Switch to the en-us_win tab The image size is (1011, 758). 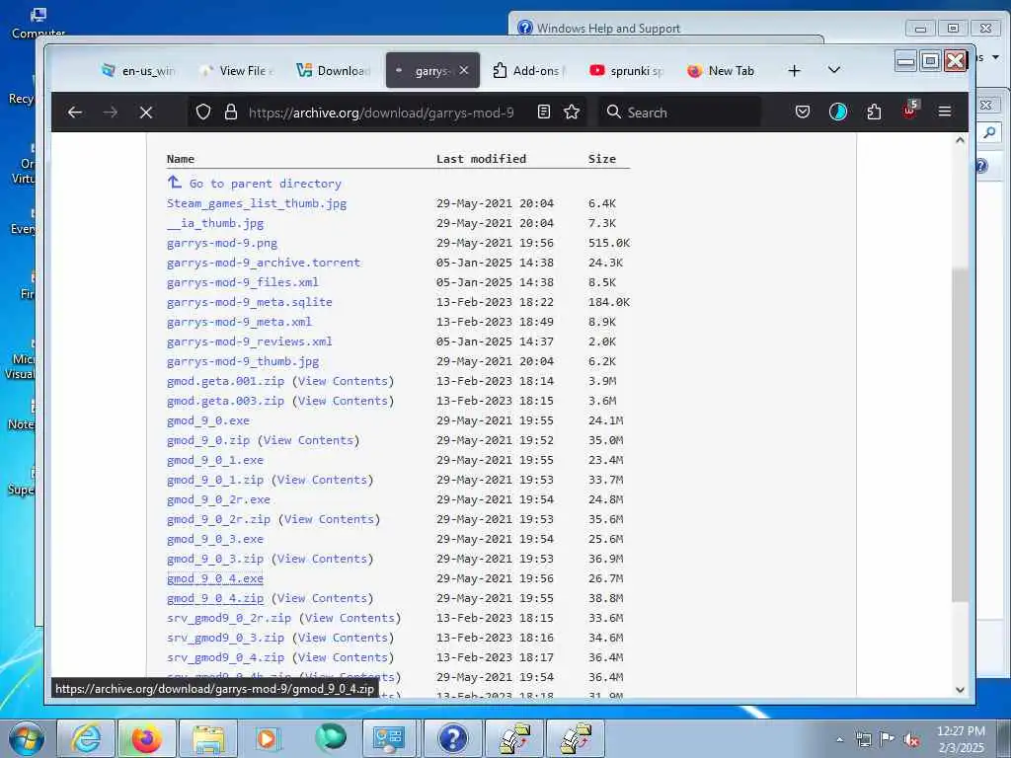138,71
